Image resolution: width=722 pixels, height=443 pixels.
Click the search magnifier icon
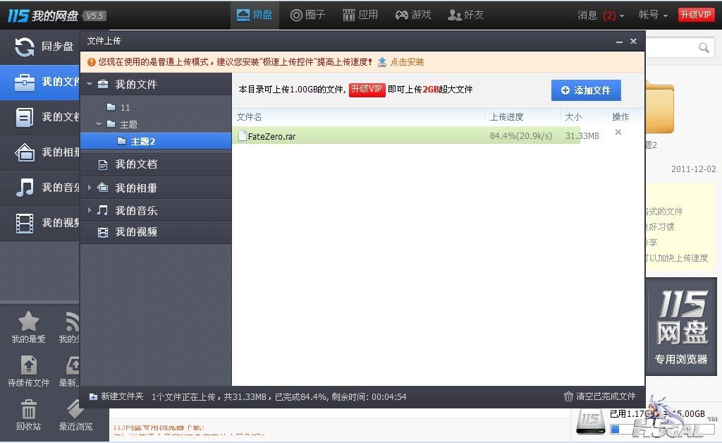pyautogui.click(x=704, y=47)
